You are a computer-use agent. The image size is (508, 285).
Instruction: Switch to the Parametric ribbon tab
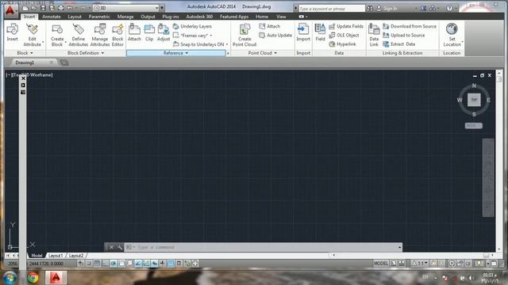tap(99, 17)
